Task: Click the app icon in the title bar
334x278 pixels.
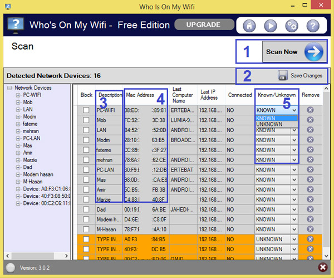Action: [8, 6]
